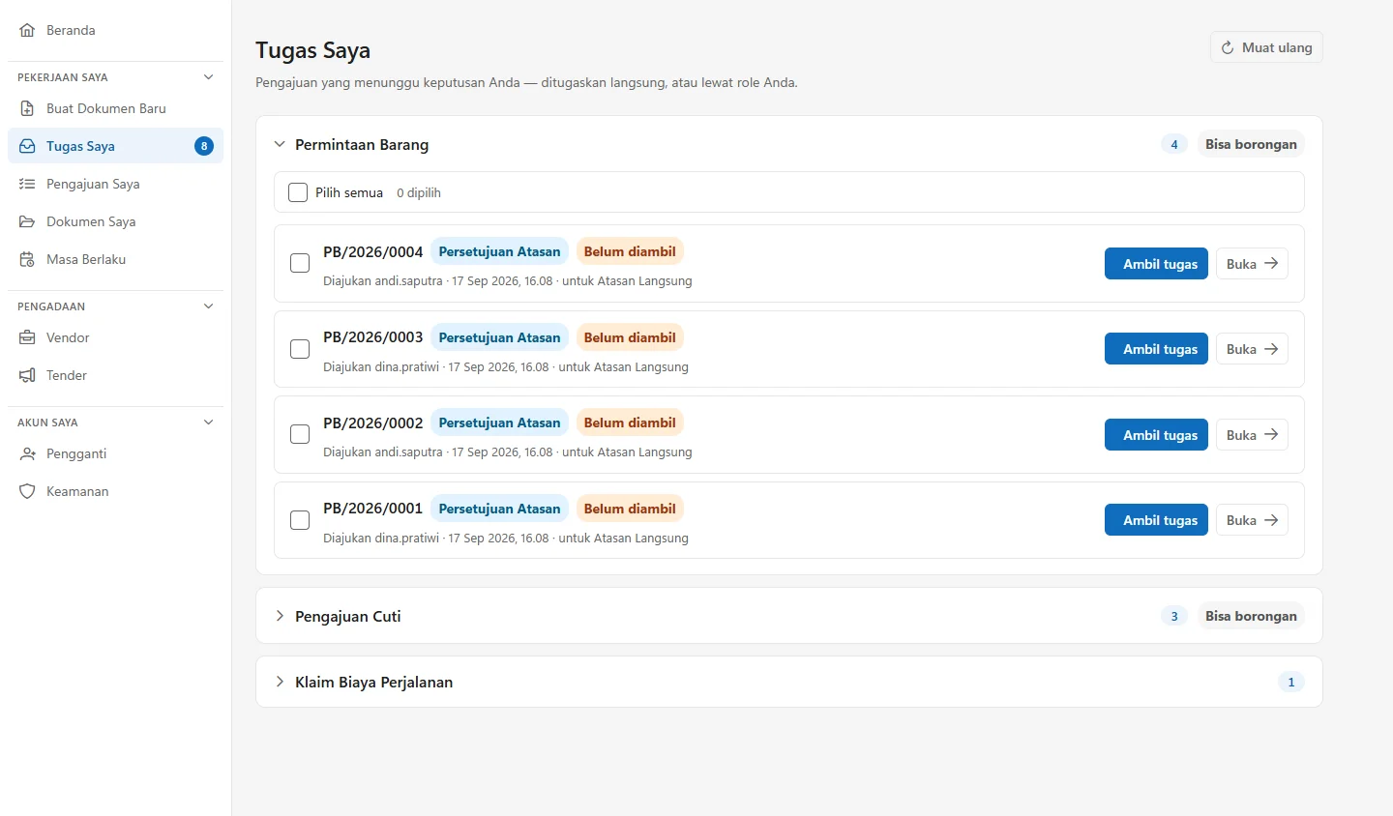
Task: Click the badge 8 on Tugas Saya
Action: [204, 146]
